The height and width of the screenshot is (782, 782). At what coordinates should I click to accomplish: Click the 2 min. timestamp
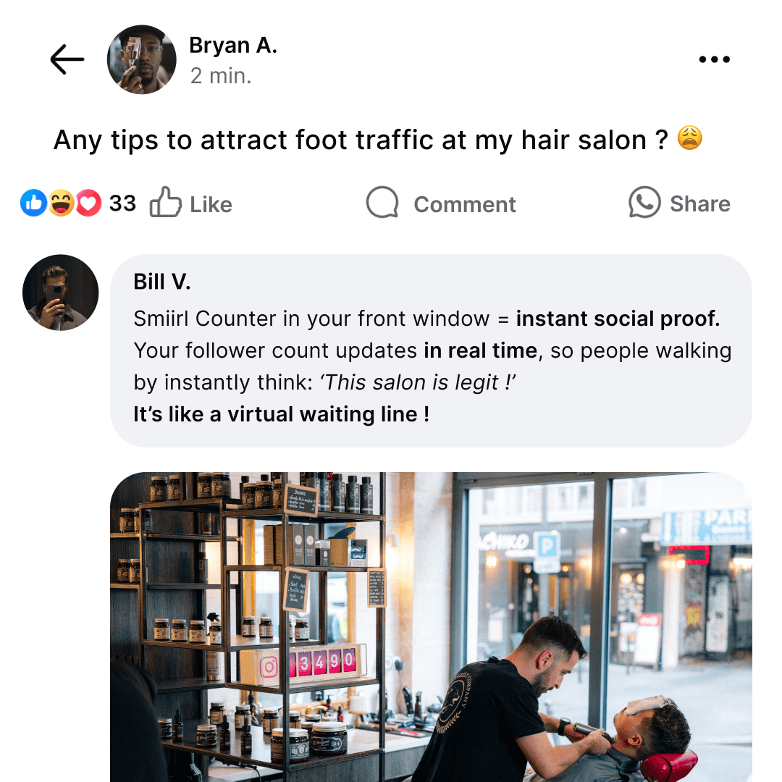click(220, 76)
